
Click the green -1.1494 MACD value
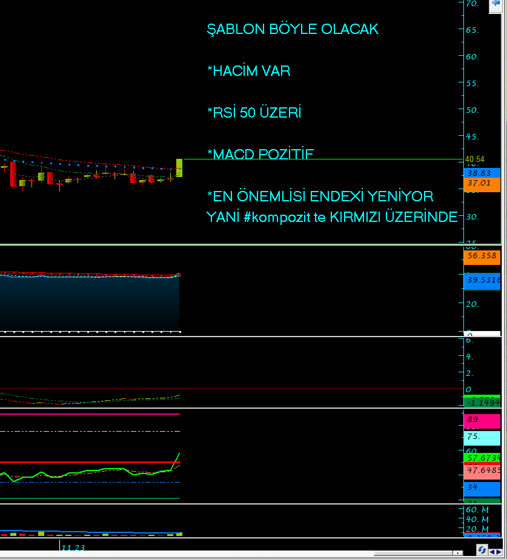point(482,403)
